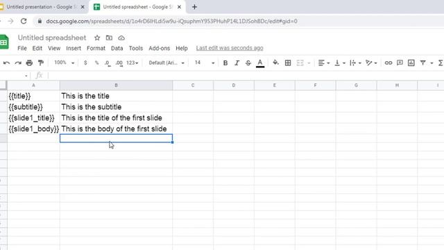Screen dimensions: 444x250
Task: Toggle strikethrough formatting
Action: [x=248, y=63]
